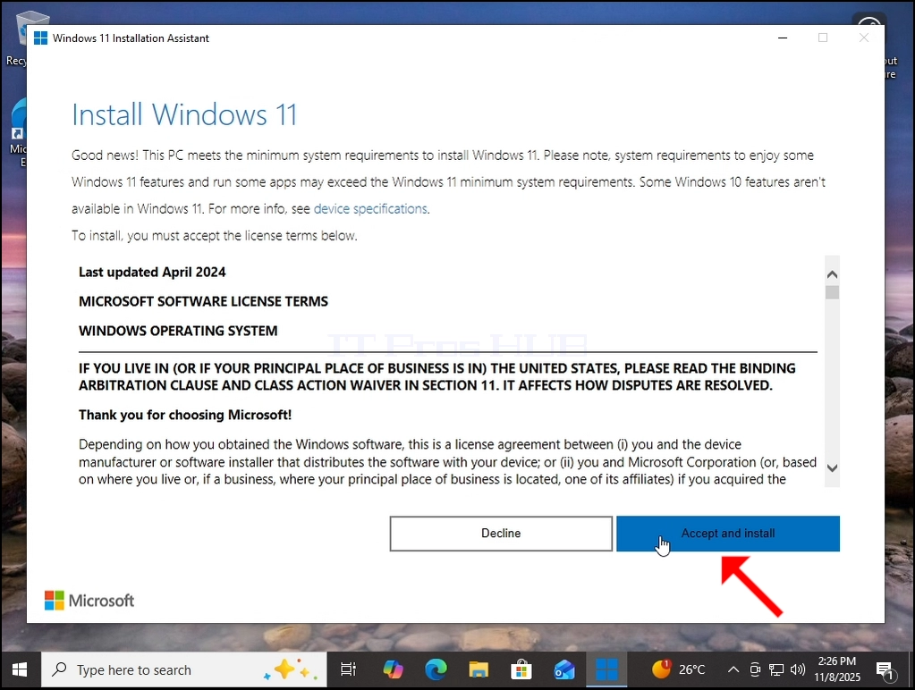Click the Meet Now tray icon

tap(755, 669)
